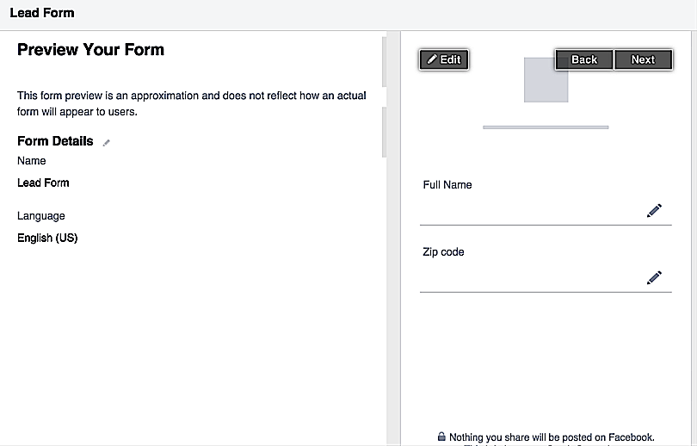Screen dimensions: 697x446
Task: Select the Preview Your Form heading
Action: 90,50
